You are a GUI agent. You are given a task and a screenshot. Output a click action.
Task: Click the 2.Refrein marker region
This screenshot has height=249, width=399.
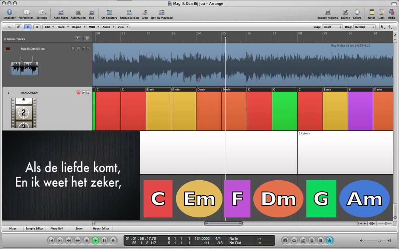point(345,153)
